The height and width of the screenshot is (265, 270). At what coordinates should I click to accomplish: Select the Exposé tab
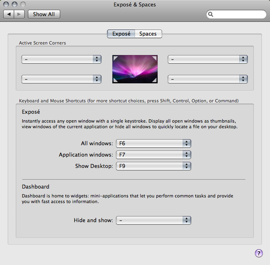click(x=121, y=34)
